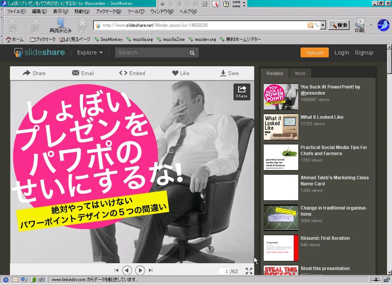The image size is (392, 285).
Task: Open What It Looked Like presentation
Action: 322,117
